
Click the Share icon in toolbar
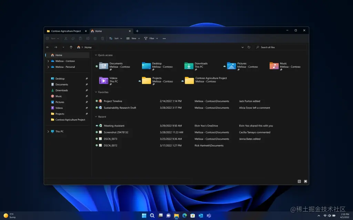(95, 38)
